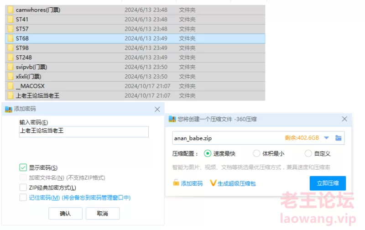Click the 文件夹 type cell of xlixli(门票)

tap(187, 76)
